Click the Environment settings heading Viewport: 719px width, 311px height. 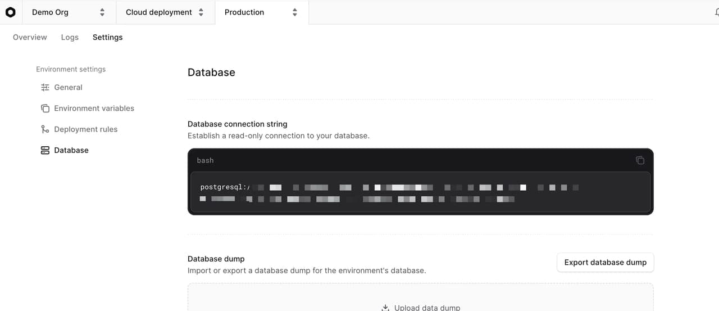point(71,69)
